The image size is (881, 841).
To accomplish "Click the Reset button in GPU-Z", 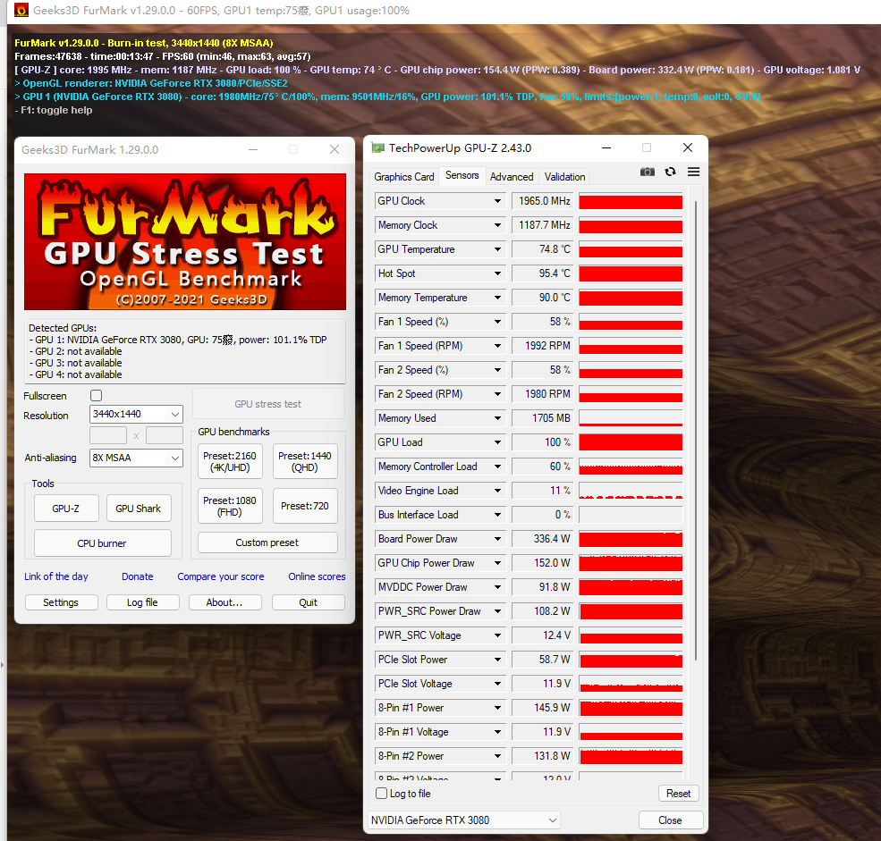I will pyautogui.click(x=678, y=794).
